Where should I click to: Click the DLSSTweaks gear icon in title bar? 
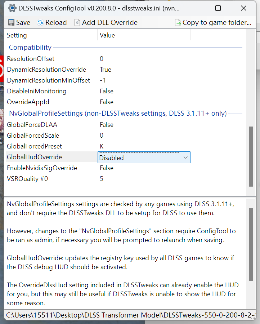[12, 8]
